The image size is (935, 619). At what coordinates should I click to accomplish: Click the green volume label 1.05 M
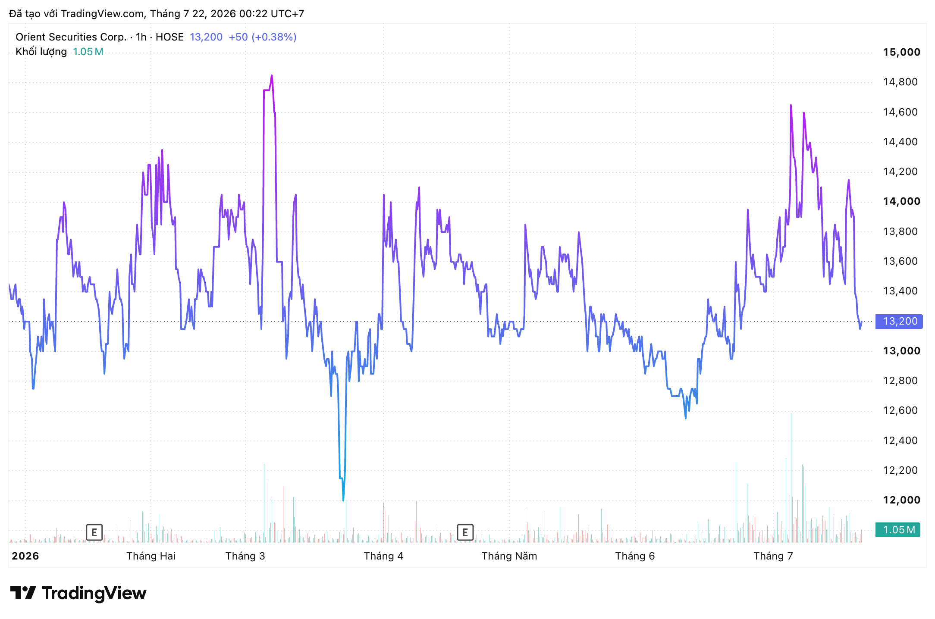point(898,529)
